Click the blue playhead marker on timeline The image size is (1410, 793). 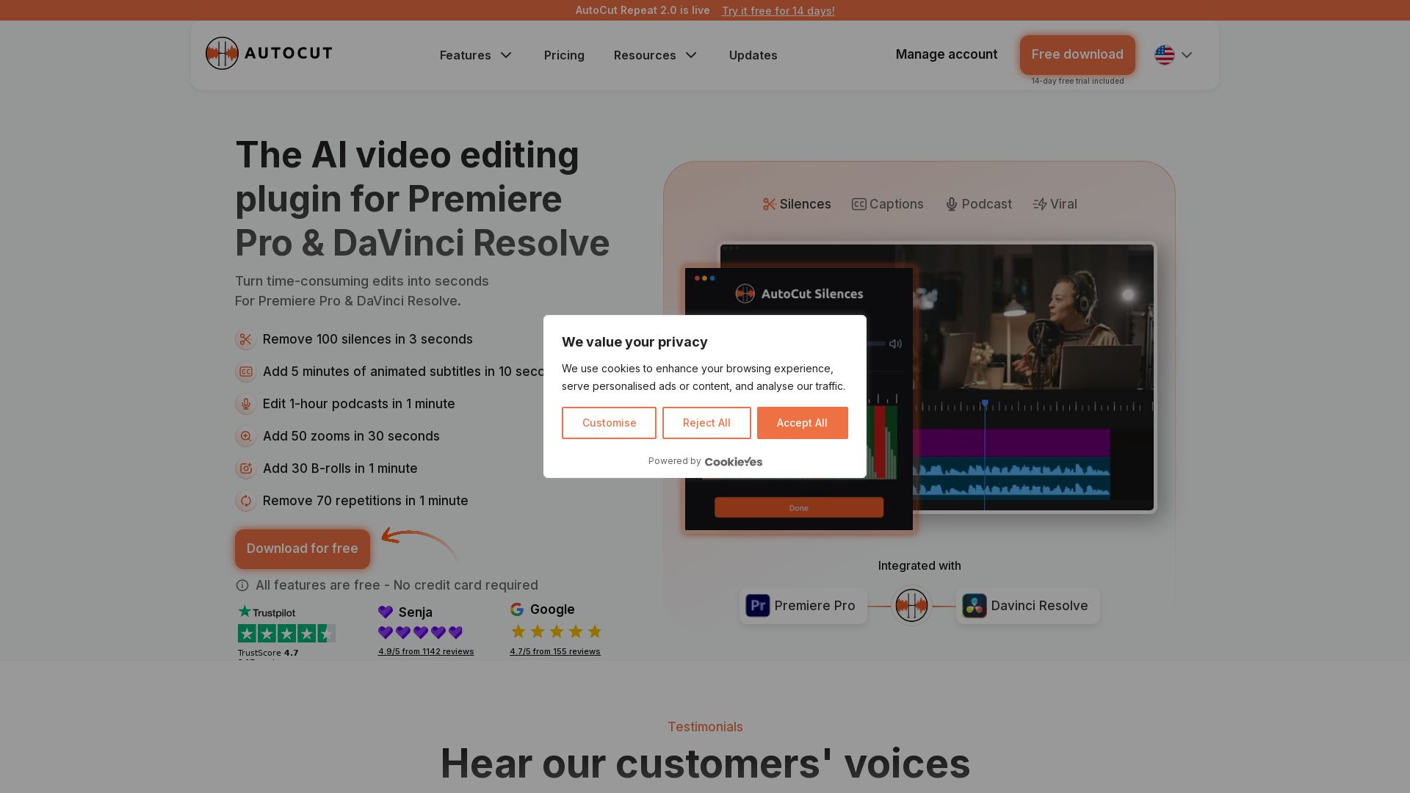pos(985,403)
